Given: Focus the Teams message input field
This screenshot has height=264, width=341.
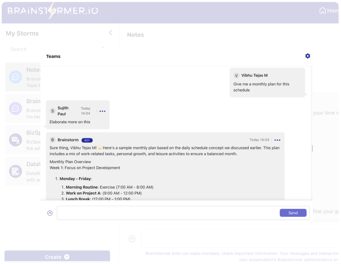Looking at the screenshot, I should click(x=168, y=213).
